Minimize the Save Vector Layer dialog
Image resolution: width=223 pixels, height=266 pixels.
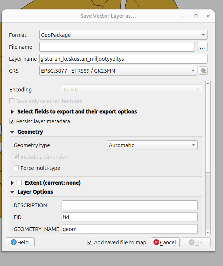point(184,16)
